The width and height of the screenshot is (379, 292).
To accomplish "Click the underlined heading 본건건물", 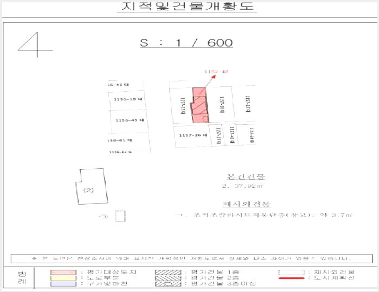I will coord(246,176).
